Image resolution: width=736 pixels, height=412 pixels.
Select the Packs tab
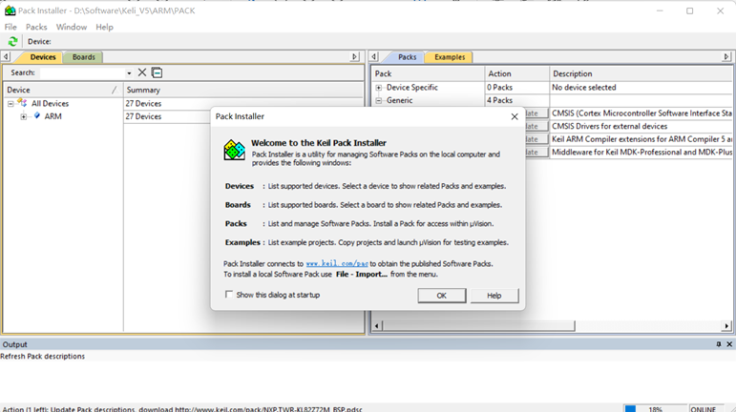point(407,57)
